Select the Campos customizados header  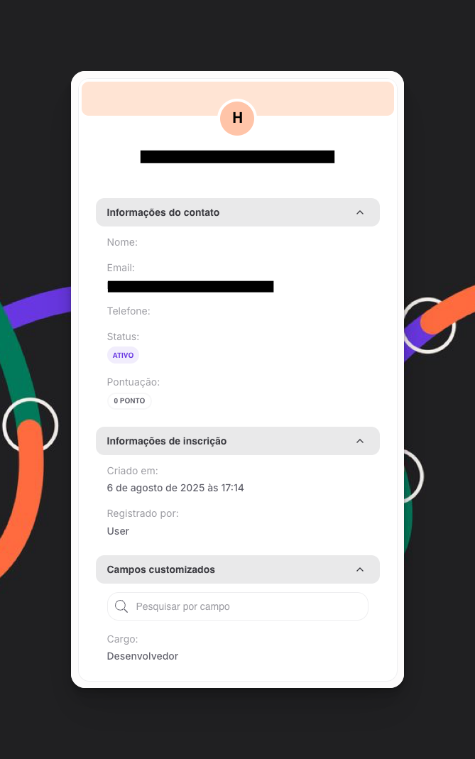coord(237,569)
